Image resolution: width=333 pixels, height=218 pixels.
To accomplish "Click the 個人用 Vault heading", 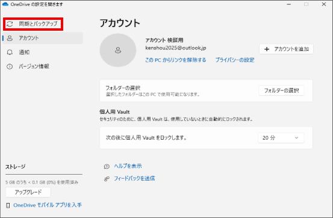I will click(x=114, y=112).
